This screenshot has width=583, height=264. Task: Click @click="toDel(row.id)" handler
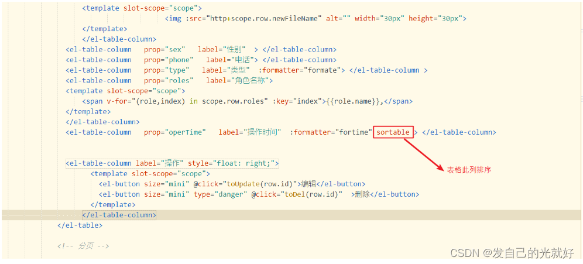pos(297,194)
